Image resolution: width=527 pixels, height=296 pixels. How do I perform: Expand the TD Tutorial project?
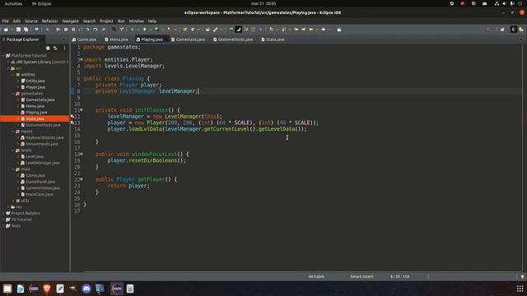(x=3, y=220)
